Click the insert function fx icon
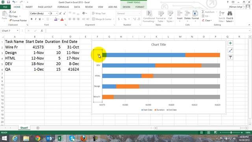 [x=42, y=31]
